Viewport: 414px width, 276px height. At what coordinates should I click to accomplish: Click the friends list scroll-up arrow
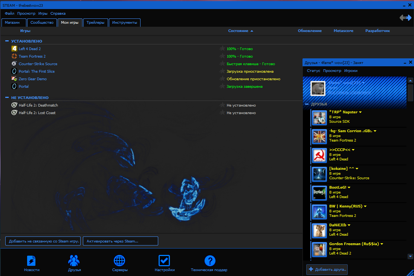(x=410, y=80)
